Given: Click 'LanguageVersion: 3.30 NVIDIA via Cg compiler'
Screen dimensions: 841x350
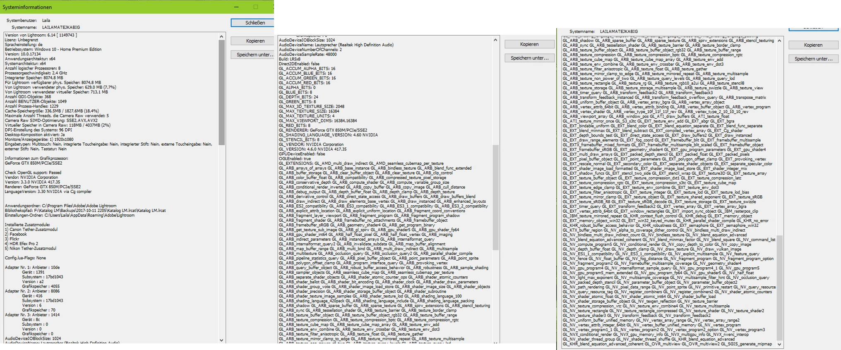Looking at the screenshot, I should pos(48,192).
